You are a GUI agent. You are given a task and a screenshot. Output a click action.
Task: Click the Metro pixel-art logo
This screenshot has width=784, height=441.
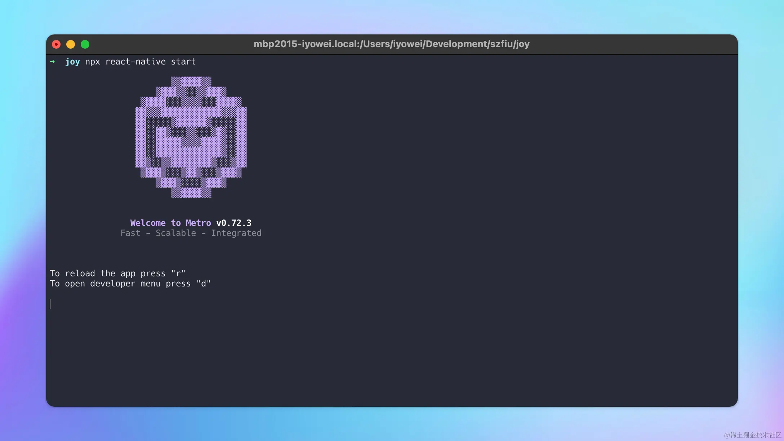point(191,137)
